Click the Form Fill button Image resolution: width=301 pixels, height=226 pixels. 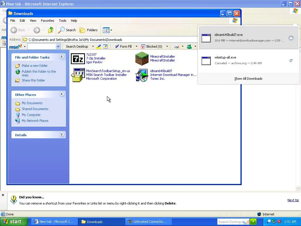(123, 46)
